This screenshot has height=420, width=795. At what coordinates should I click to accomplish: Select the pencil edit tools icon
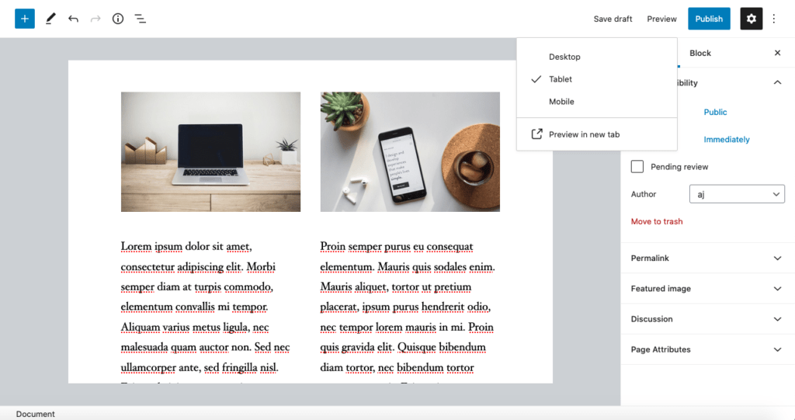click(x=50, y=19)
